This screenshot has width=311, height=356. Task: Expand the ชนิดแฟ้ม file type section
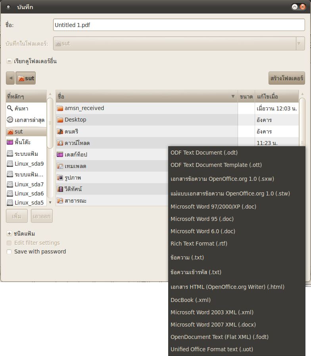tap(9, 233)
